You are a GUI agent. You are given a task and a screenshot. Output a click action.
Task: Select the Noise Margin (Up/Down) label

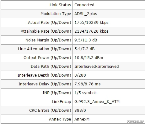pos(48,40)
